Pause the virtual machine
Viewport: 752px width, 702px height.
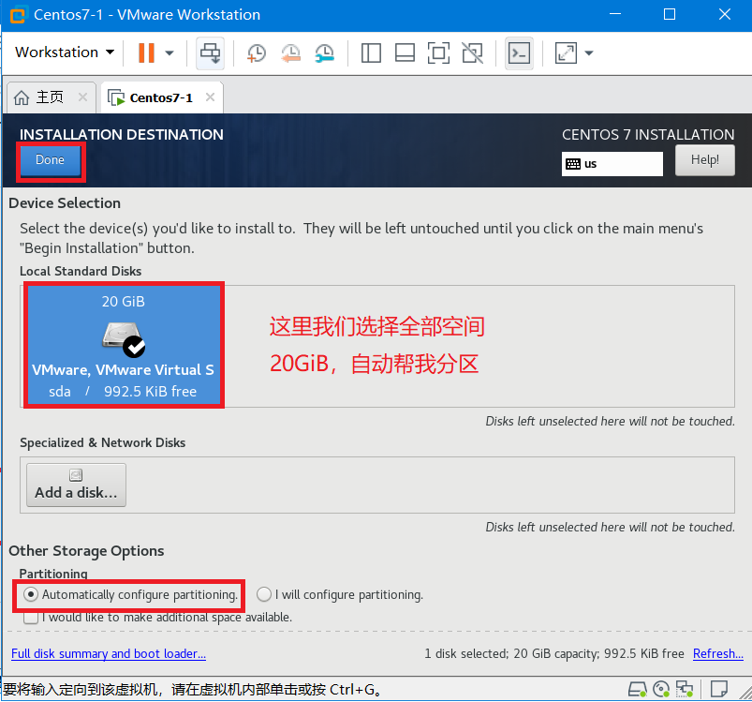pos(146,52)
